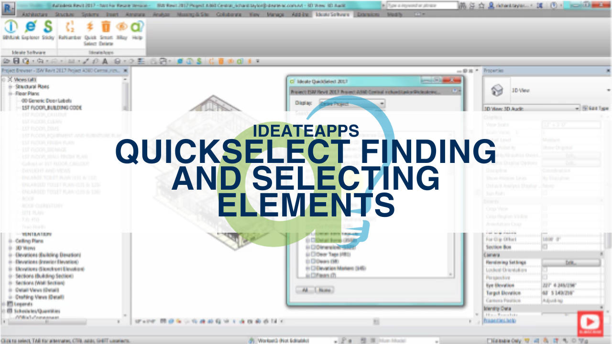The width and height of the screenshot is (612, 344).
Task: Expand the Structural Plans tree node
Action: pos(10,86)
